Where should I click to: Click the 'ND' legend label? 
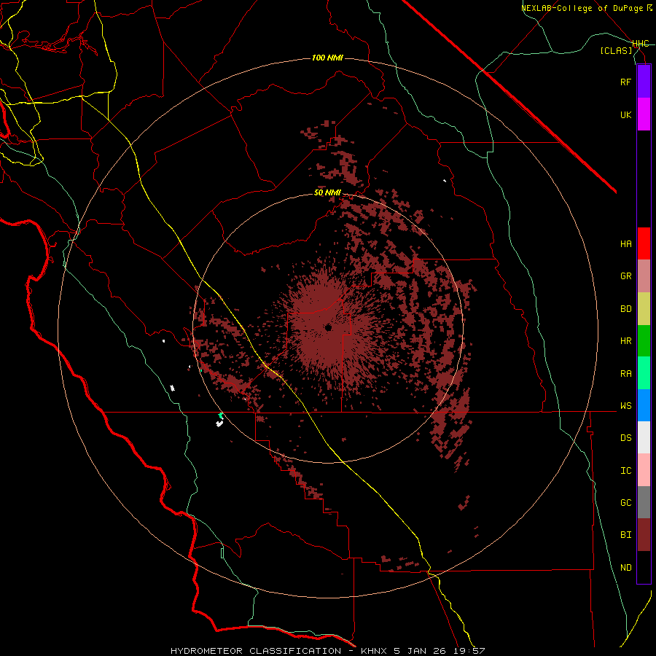pyautogui.click(x=625, y=568)
